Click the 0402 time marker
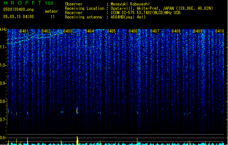228x145 pixels. click(46, 31)
